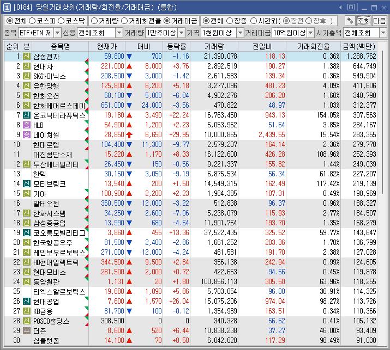Open the 한화에어로스페이 stock name
Screen dimensions: 390x350
[59, 106]
